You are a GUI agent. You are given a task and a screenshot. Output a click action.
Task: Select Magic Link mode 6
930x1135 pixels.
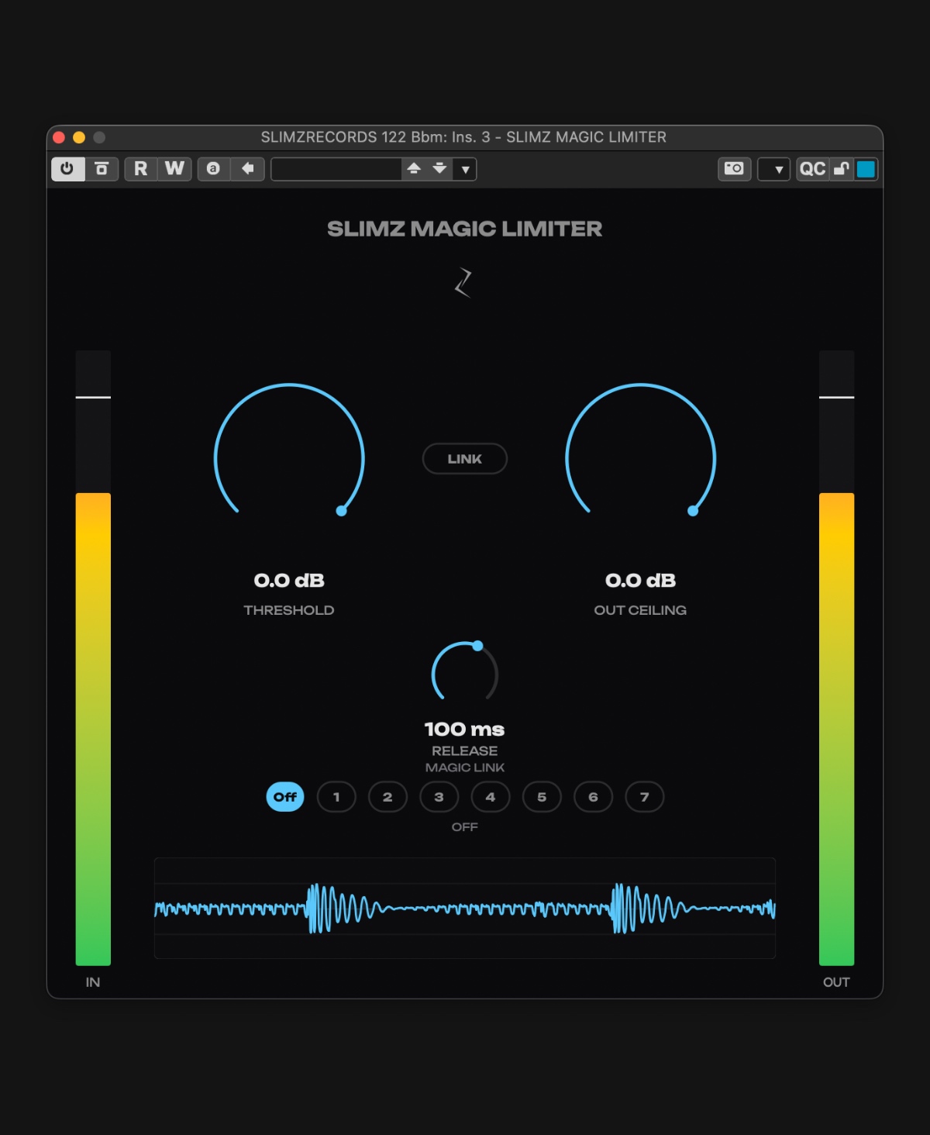593,797
